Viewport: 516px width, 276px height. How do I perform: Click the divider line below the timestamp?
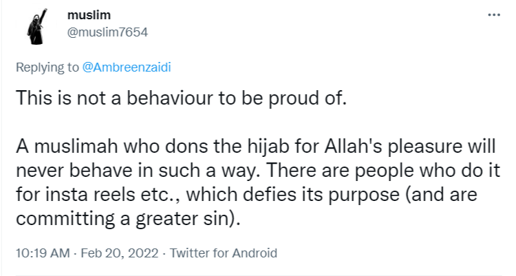pos(258,273)
